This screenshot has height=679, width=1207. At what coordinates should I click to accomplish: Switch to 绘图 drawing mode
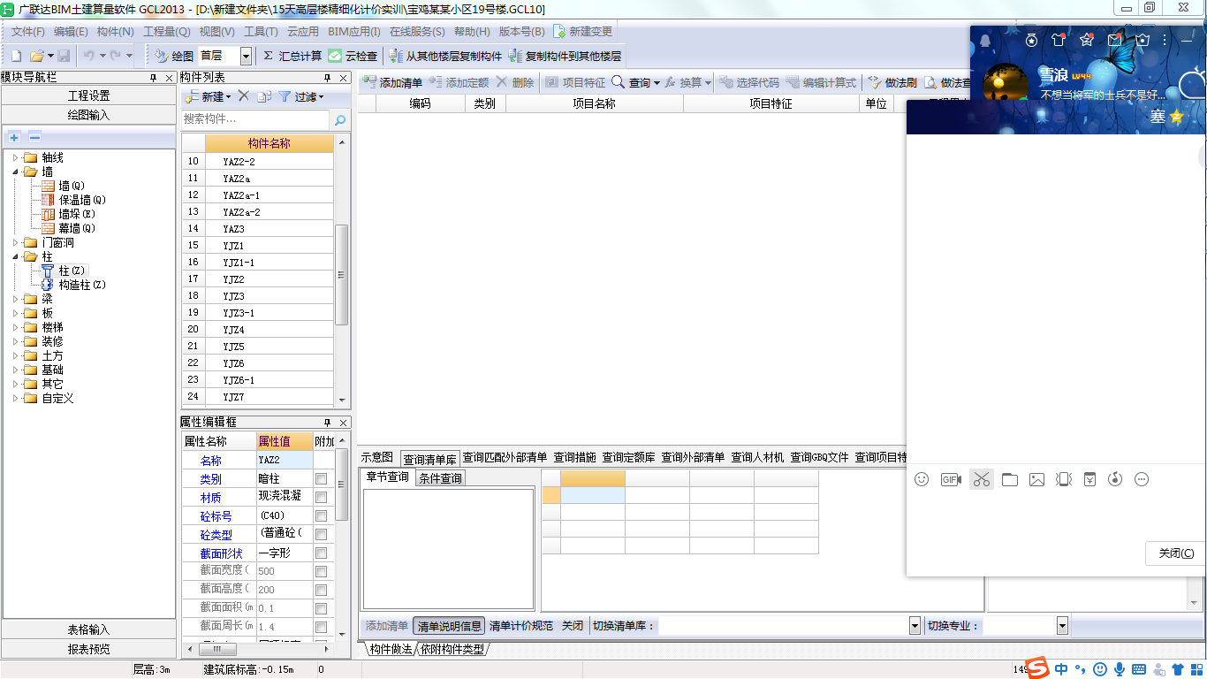(x=174, y=56)
